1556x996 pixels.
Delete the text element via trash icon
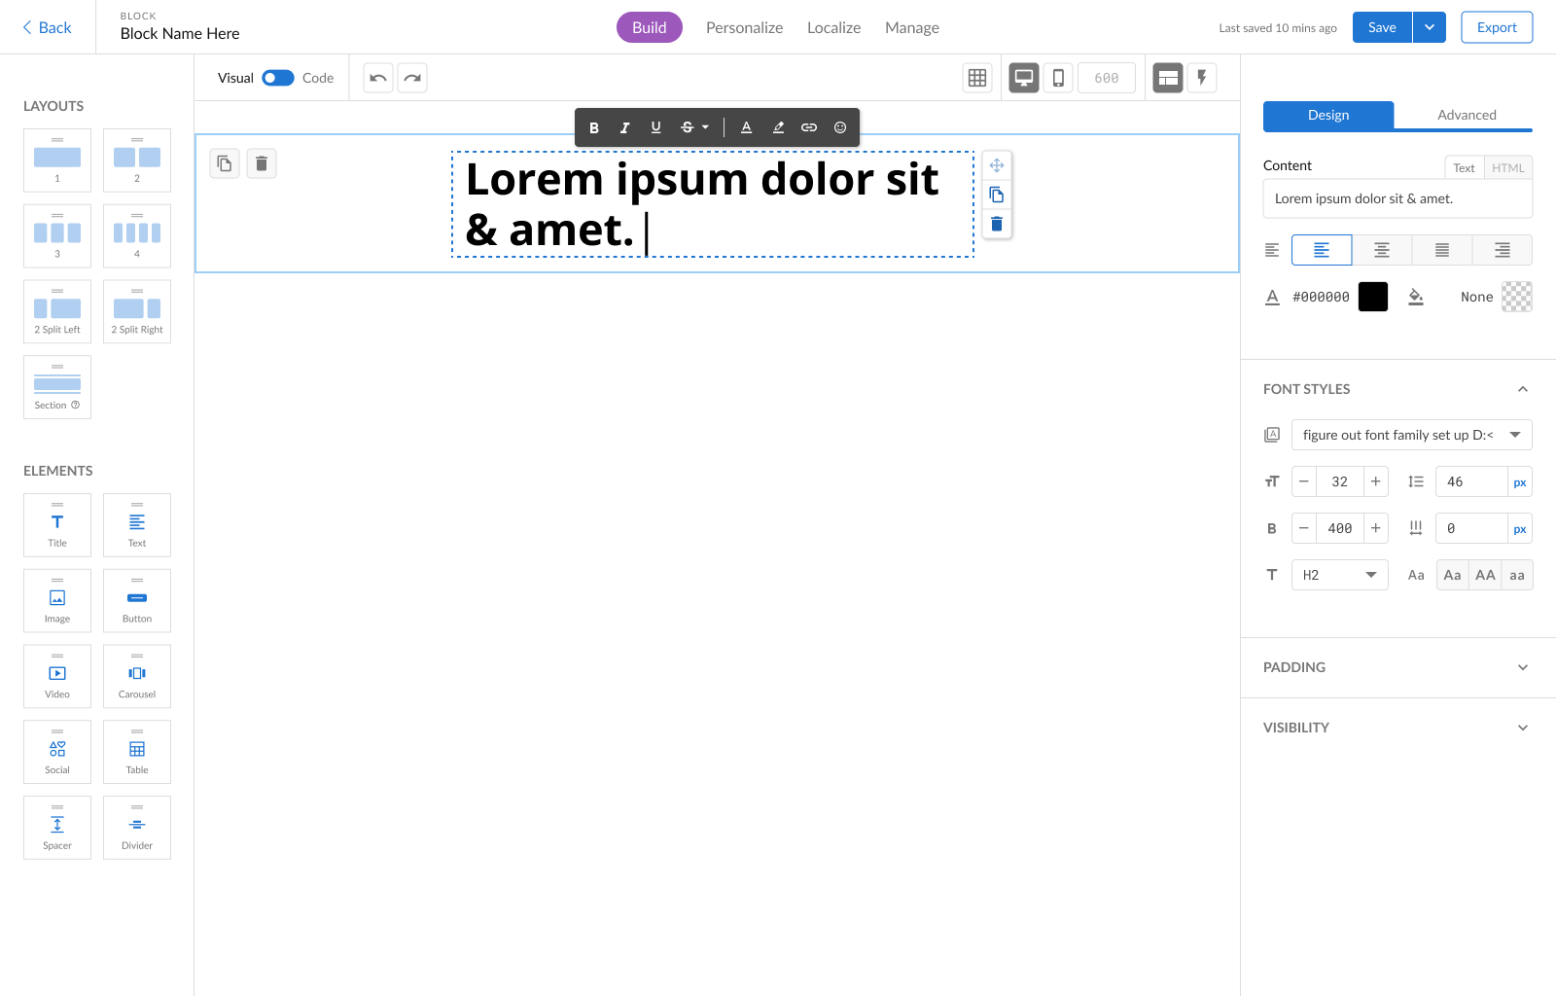(997, 224)
